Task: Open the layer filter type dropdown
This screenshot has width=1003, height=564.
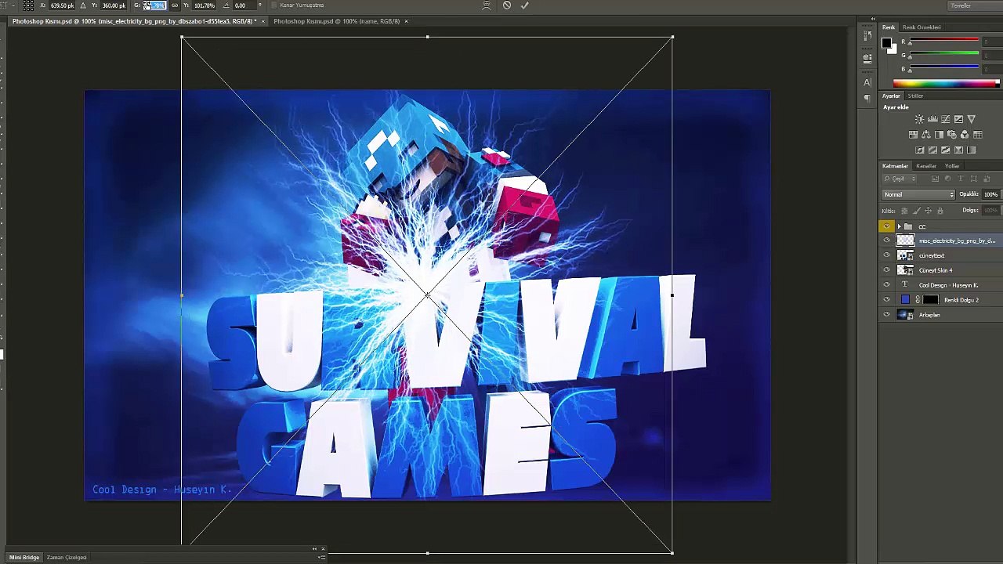Action: [x=900, y=179]
